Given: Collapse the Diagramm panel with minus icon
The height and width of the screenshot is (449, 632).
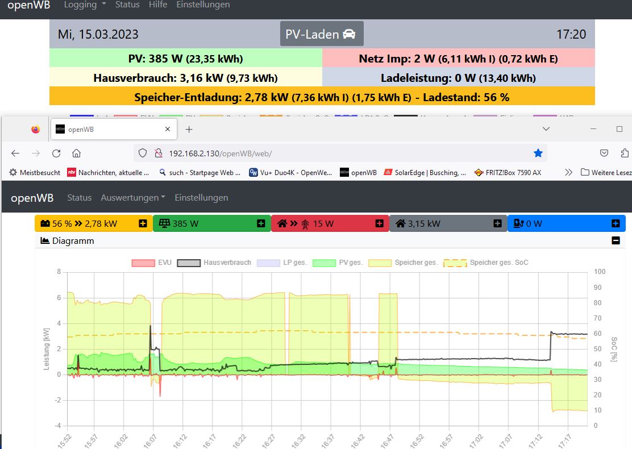Looking at the screenshot, I should point(616,241).
